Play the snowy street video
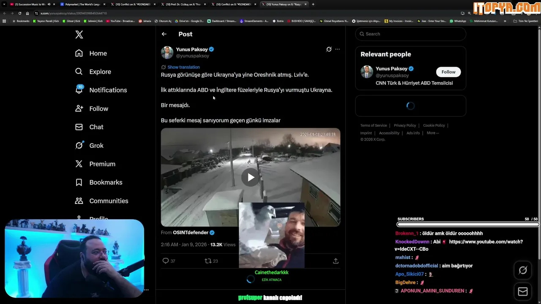 click(x=251, y=177)
